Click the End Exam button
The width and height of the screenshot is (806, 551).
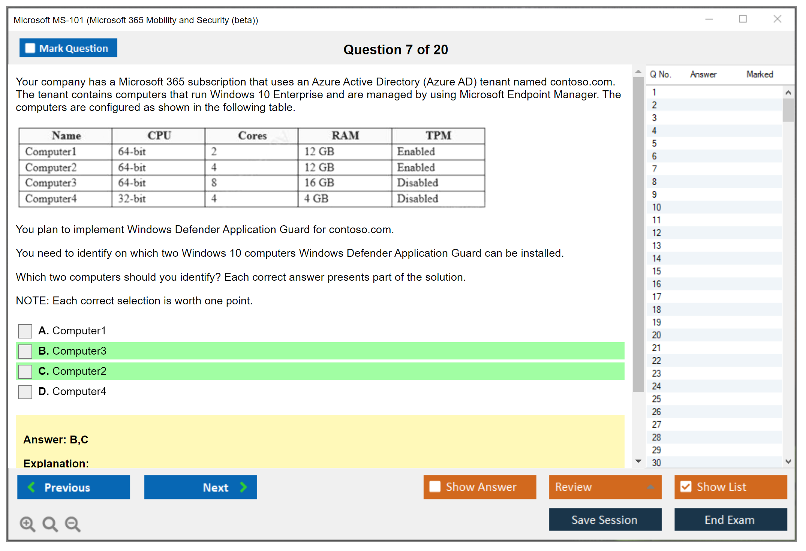click(730, 520)
